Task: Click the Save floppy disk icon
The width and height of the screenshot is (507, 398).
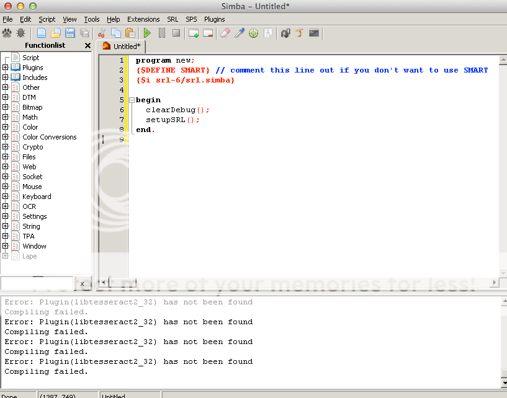Action: 70,33
